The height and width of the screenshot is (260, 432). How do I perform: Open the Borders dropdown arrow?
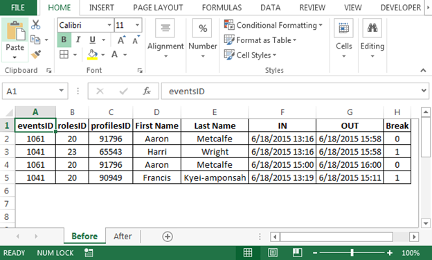tap(75, 55)
